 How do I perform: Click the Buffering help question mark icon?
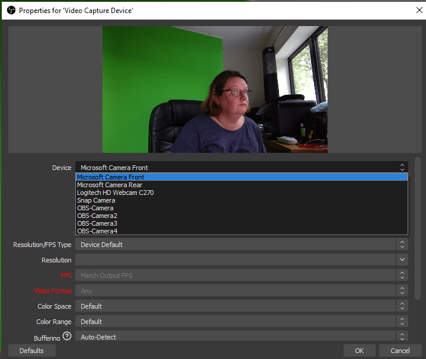[67, 337]
